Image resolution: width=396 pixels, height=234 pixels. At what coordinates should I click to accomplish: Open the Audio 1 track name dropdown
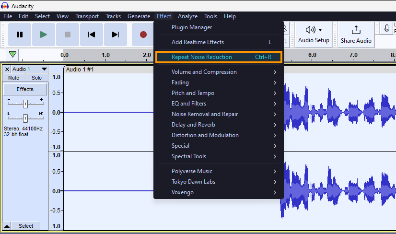[x=30, y=69]
